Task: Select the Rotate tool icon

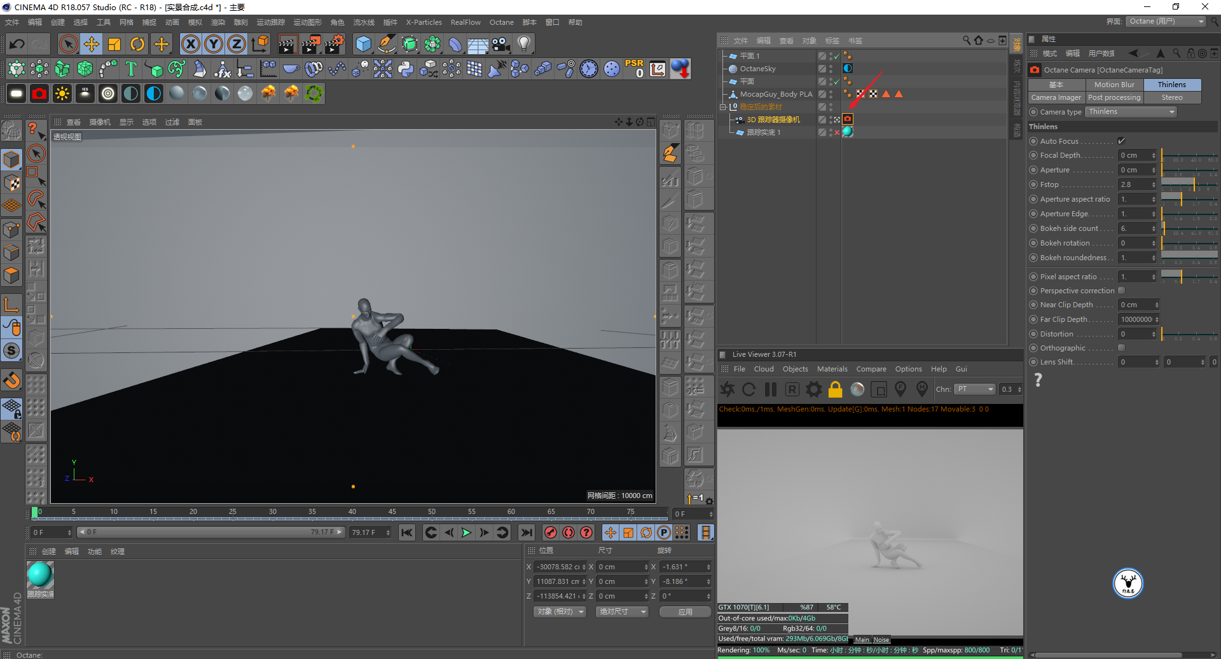Action: (137, 44)
